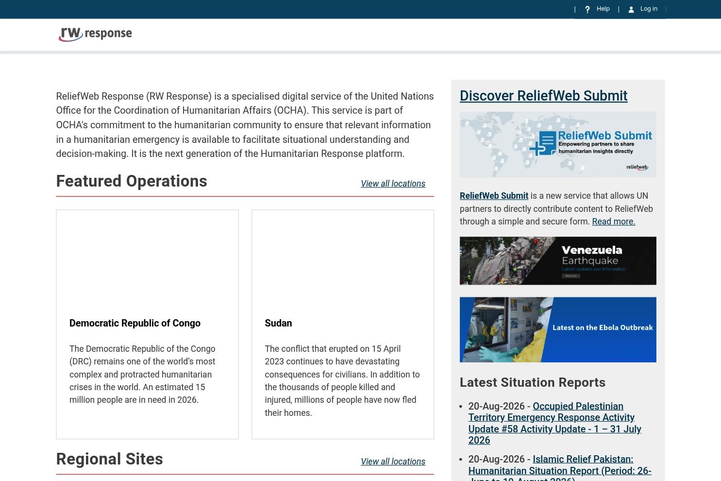The image size is (721, 481).
Task: Click the Log in user icon
Action: tap(631, 9)
